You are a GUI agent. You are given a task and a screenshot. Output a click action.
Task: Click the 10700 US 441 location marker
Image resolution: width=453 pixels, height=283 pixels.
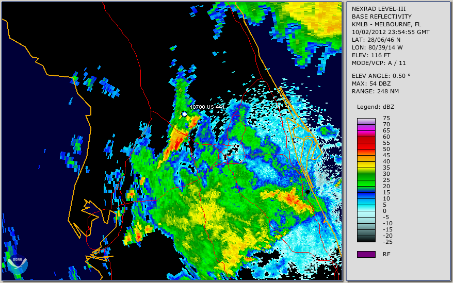point(184,114)
